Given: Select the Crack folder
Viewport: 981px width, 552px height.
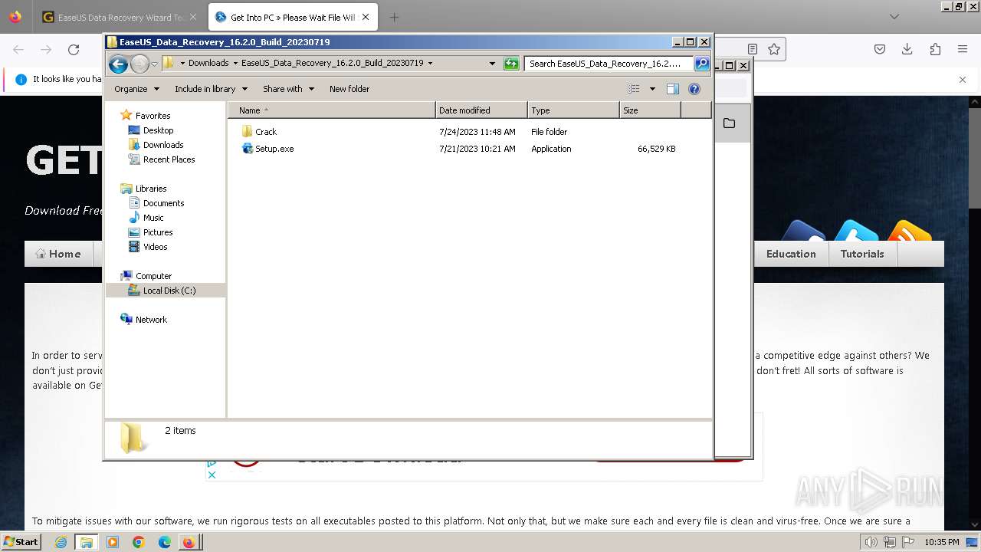Looking at the screenshot, I should click(265, 132).
